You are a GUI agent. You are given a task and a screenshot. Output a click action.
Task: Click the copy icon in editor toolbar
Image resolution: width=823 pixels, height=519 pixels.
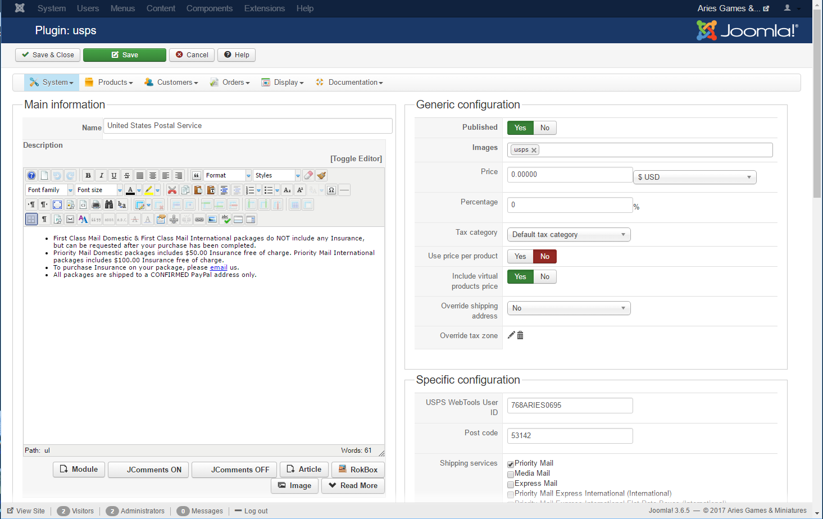coord(185,190)
